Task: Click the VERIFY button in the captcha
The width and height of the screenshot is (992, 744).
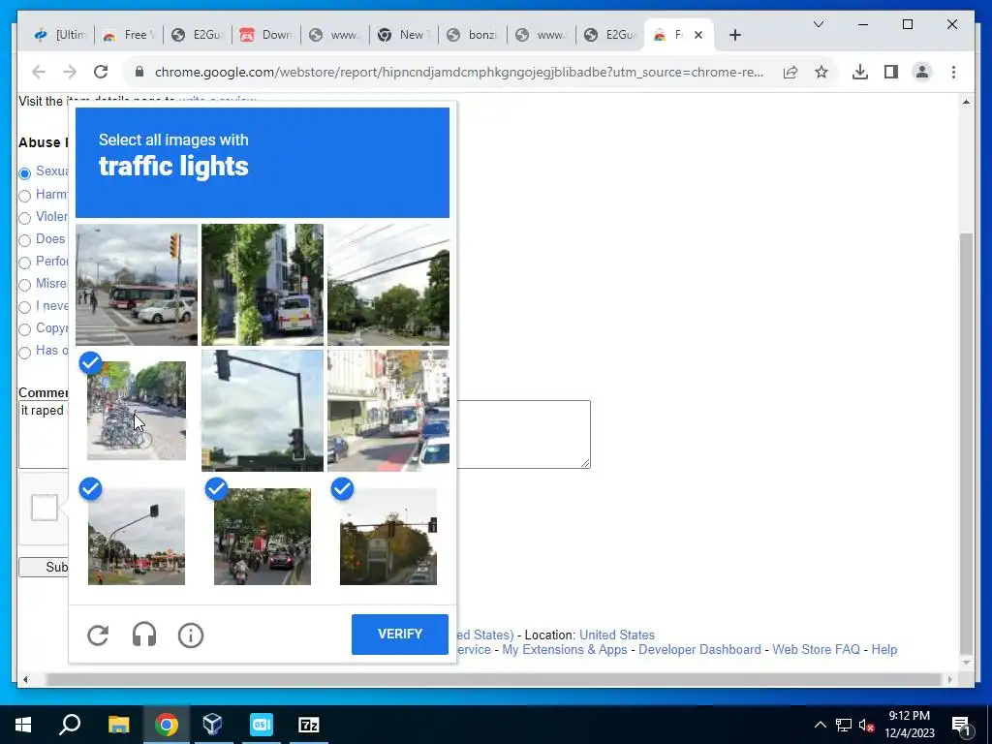Action: tap(400, 634)
